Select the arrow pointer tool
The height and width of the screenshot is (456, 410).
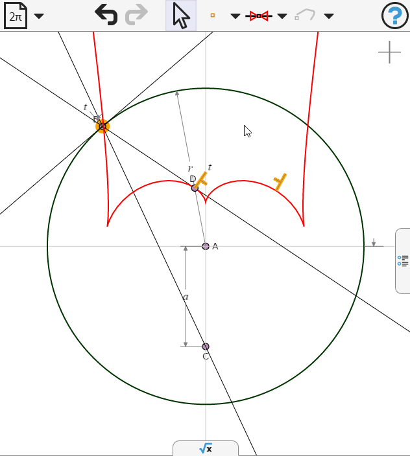[x=181, y=16]
